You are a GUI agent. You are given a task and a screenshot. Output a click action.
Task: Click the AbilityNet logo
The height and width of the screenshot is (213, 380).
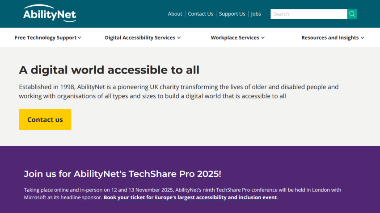coord(50,13)
